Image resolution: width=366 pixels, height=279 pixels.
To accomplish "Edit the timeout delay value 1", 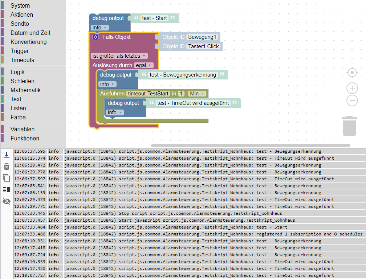I will 181,94.
